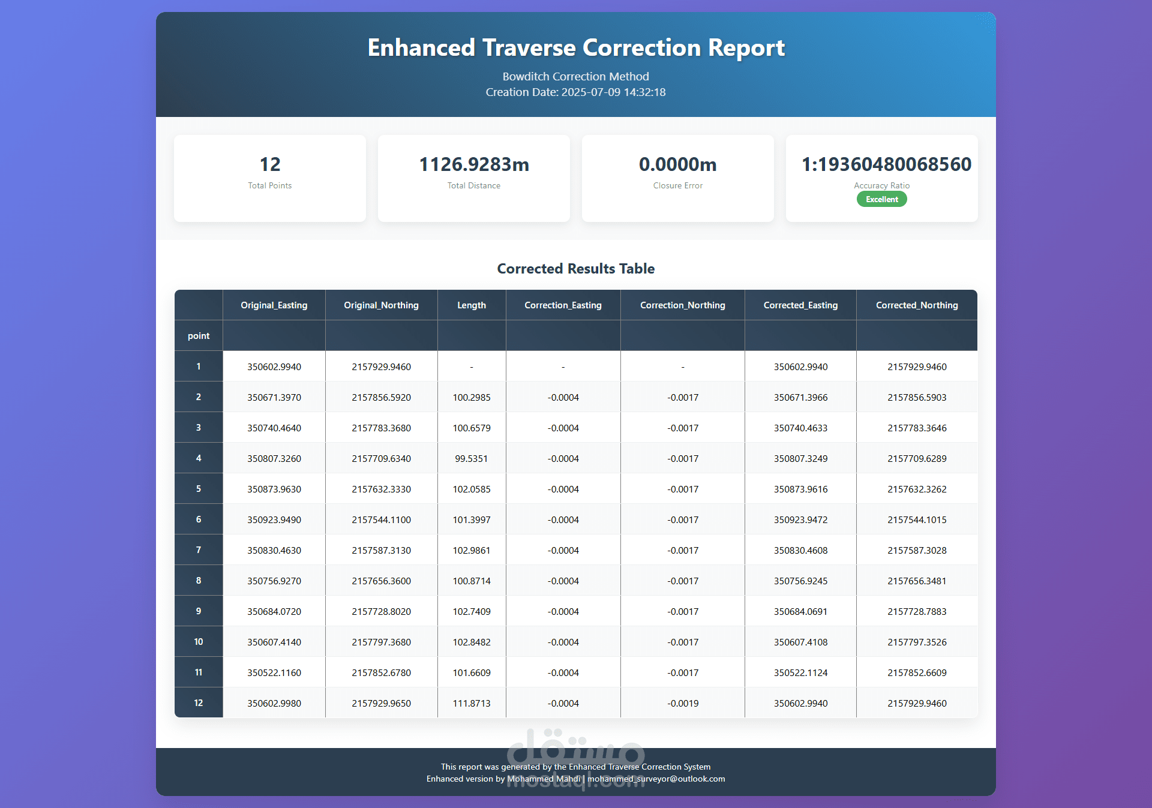1152x808 pixels.
Task: Click the Original_Easting column header
Action: pos(274,305)
